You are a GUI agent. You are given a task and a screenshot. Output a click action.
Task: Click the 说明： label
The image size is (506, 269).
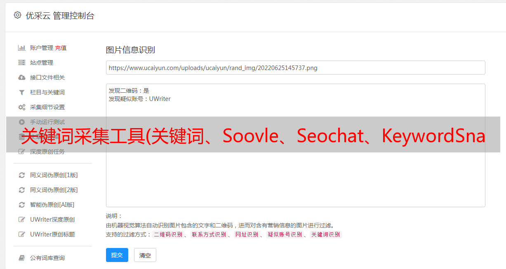click(x=114, y=216)
